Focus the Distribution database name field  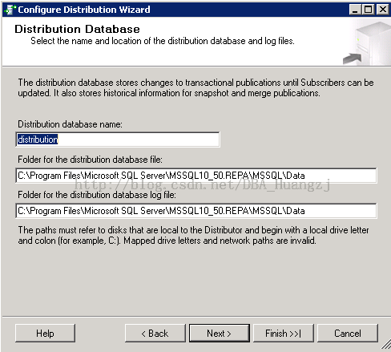coord(118,140)
